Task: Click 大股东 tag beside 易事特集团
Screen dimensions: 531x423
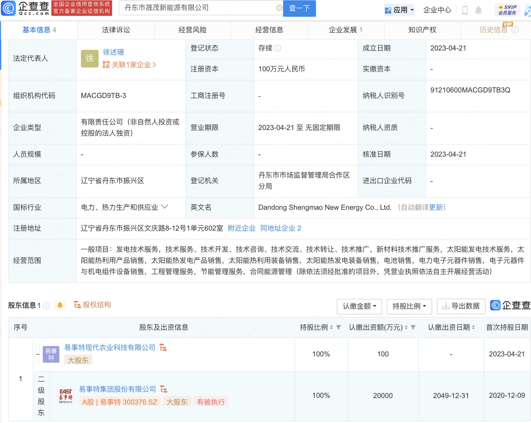Action: tap(177, 402)
